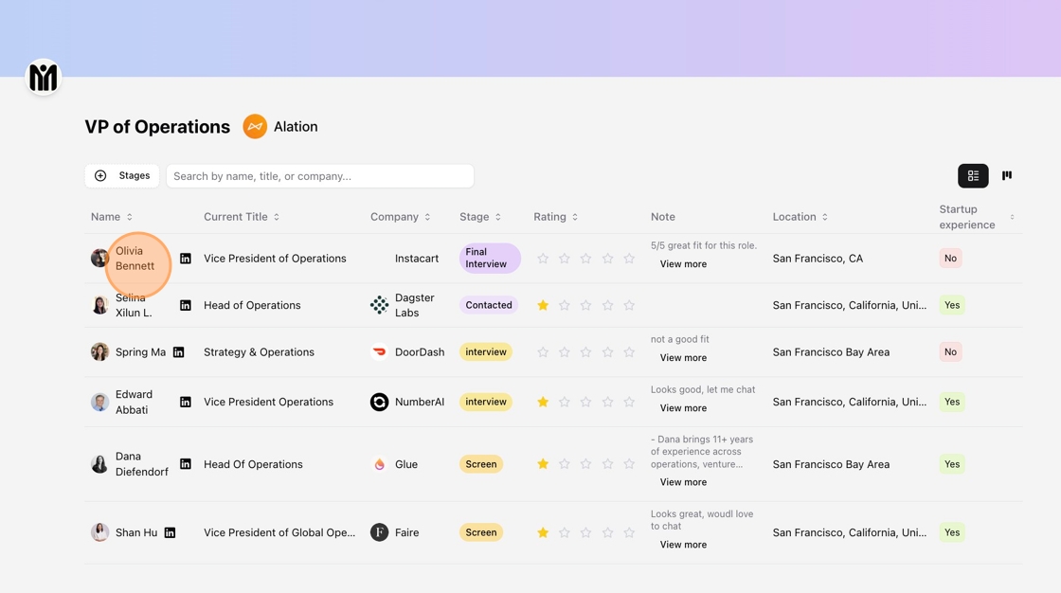Screen dimensions: 1061x593
Task: Open Selina Xilun L.'s LinkedIn icon
Action: (x=186, y=305)
